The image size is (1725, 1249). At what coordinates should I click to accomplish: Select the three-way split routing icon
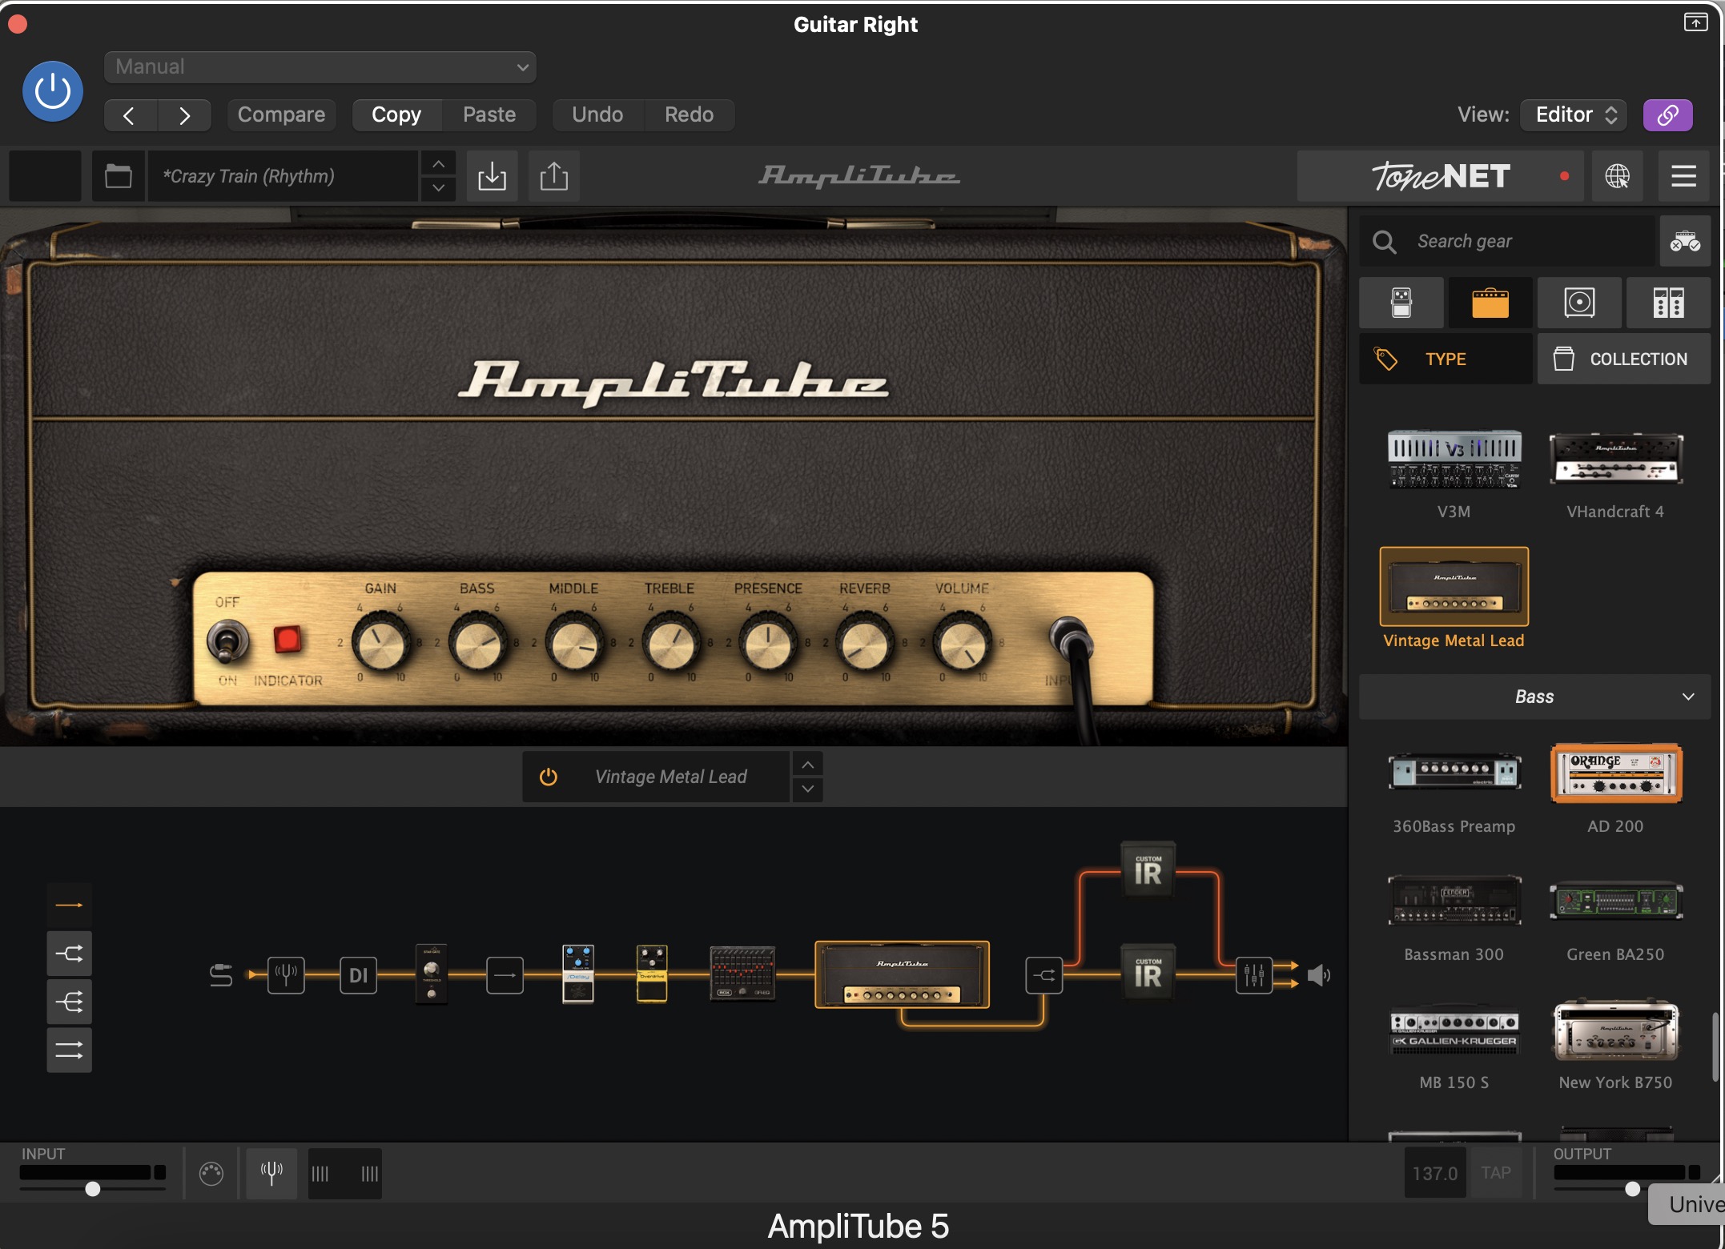(69, 1002)
